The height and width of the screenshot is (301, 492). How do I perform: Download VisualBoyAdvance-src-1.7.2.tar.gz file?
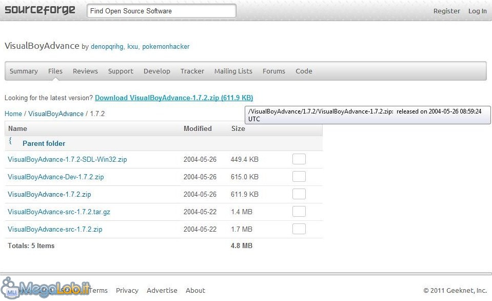(58, 212)
